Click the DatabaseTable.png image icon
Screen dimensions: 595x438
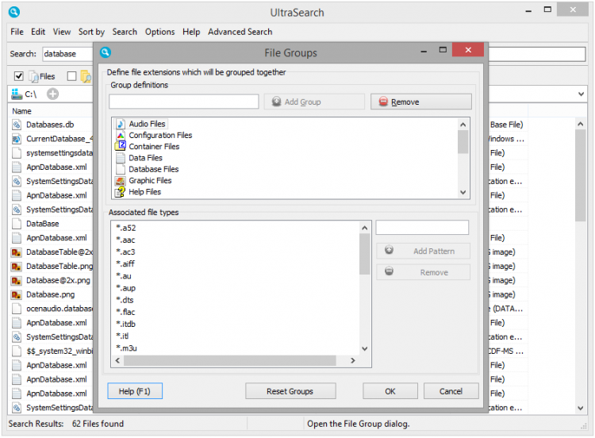[x=17, y=267]
